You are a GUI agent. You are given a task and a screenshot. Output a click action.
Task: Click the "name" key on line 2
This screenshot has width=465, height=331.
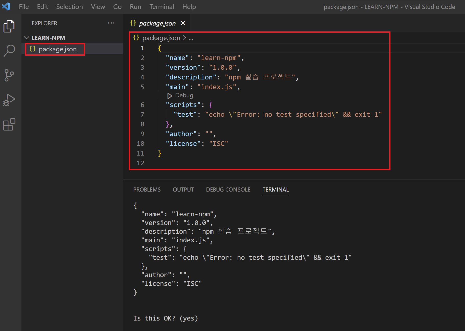pos(177,58)
